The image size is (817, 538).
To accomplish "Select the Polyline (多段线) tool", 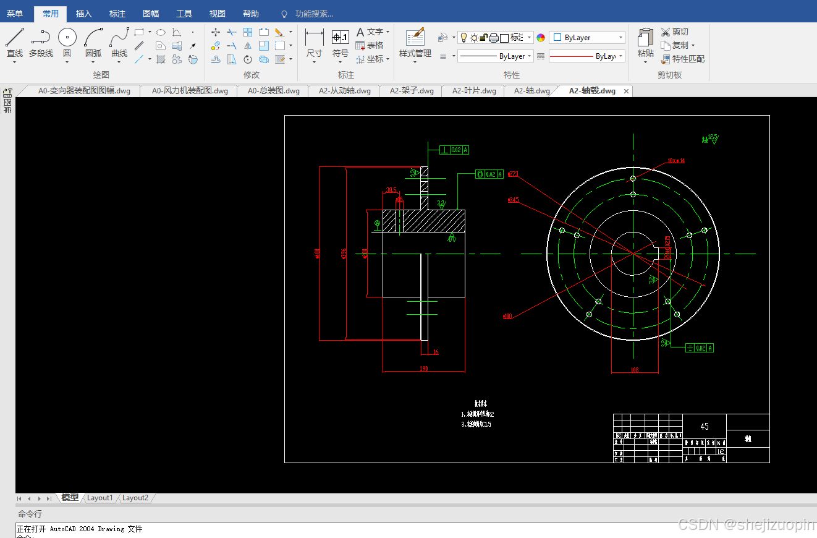I will [41, 42].
